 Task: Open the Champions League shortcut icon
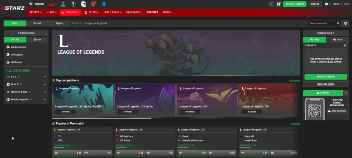pos(63,4)
